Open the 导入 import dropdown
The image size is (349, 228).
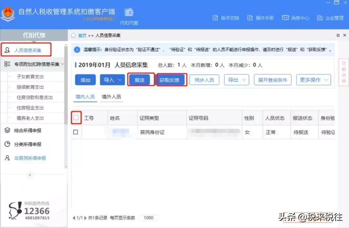pyautogui.click(x=112, y=80)
